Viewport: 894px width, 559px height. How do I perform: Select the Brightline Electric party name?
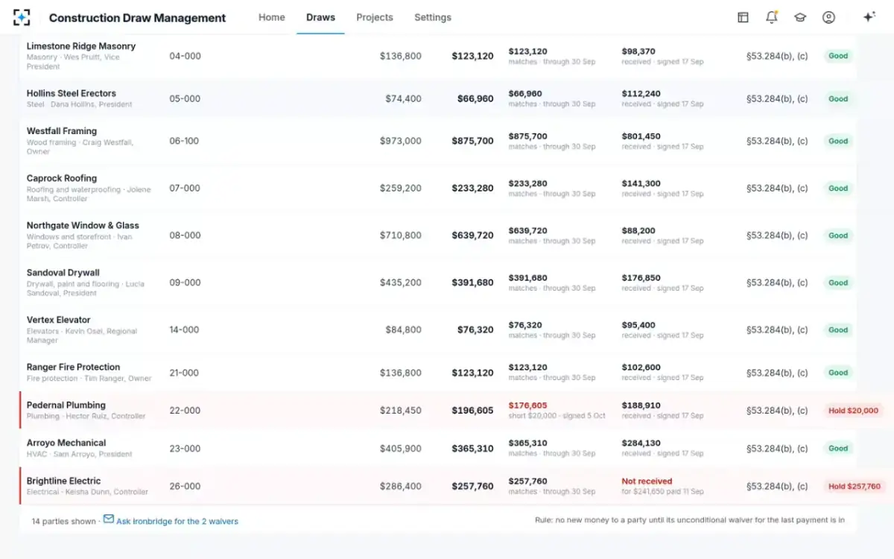63,481
